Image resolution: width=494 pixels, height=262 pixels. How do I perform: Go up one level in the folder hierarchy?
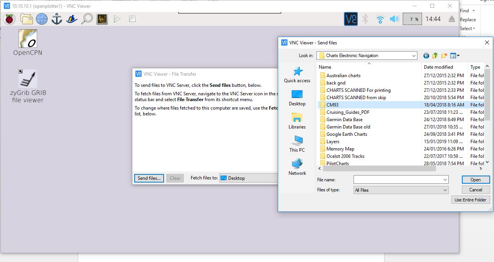coord(434,56)
